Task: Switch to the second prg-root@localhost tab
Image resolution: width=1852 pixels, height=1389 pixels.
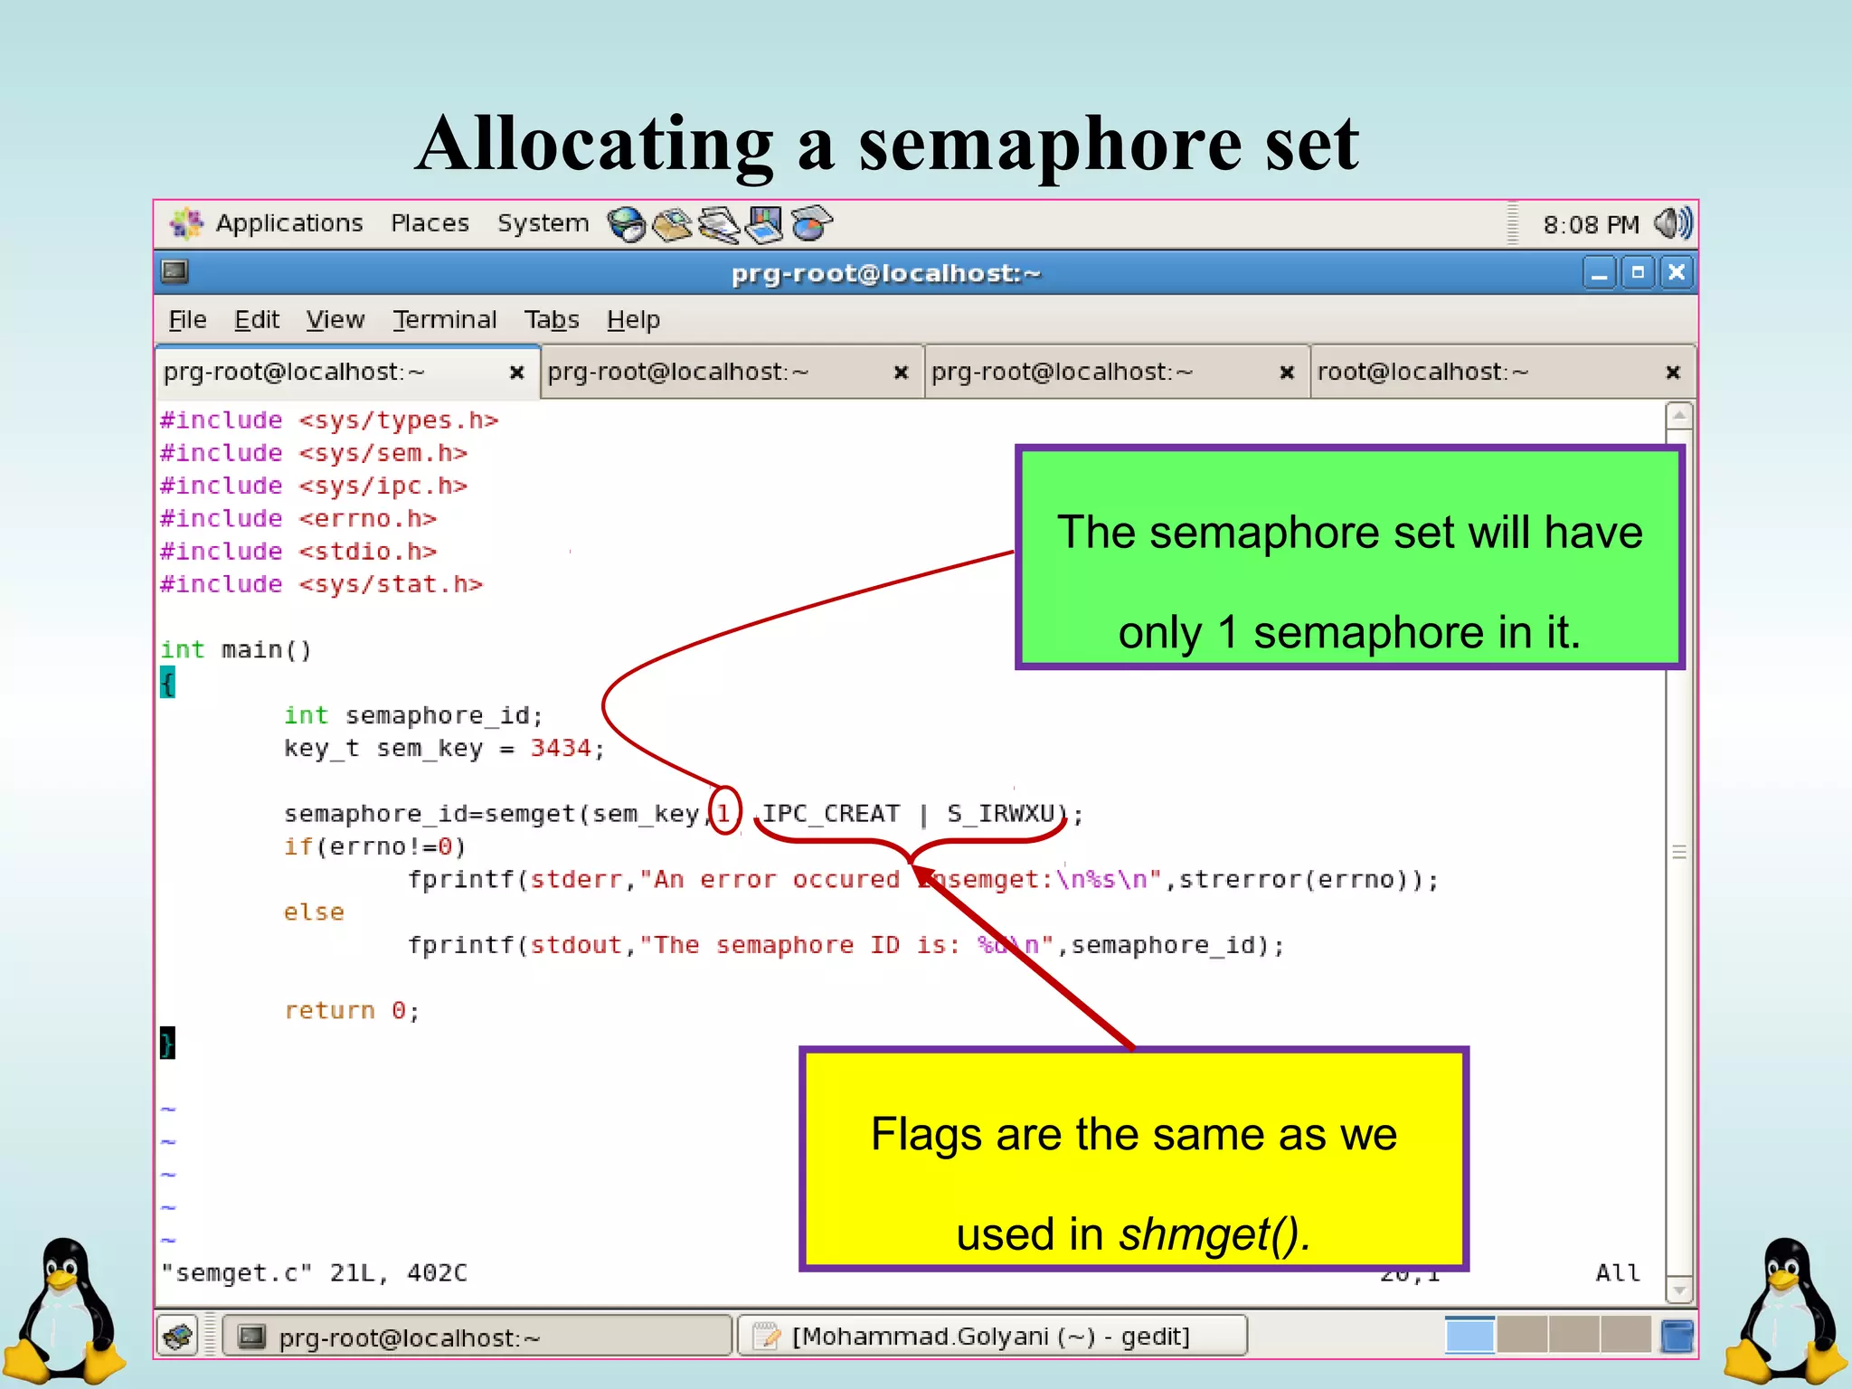Action: point(732,372)
